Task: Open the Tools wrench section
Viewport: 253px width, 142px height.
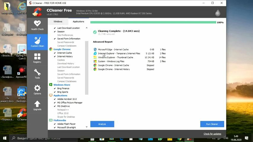Action: pyautogui.click(x=37, y=74)
